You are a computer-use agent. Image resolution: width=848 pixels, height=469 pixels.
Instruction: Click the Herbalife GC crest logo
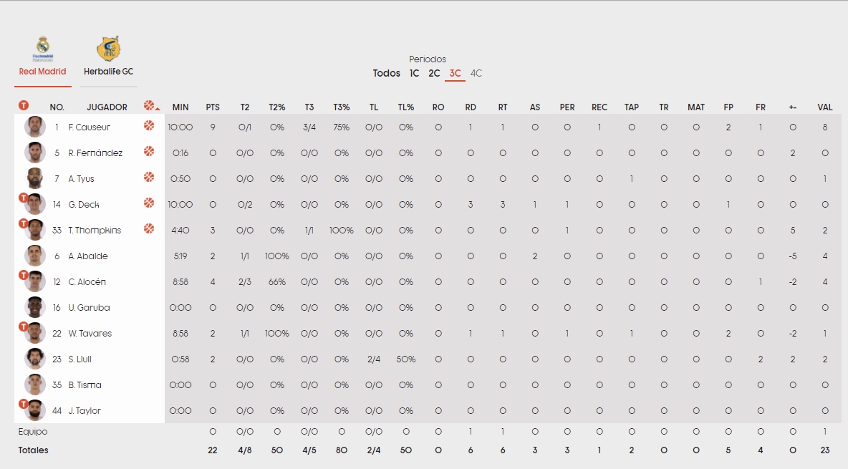pyautogui.click(x=108, y=49)
